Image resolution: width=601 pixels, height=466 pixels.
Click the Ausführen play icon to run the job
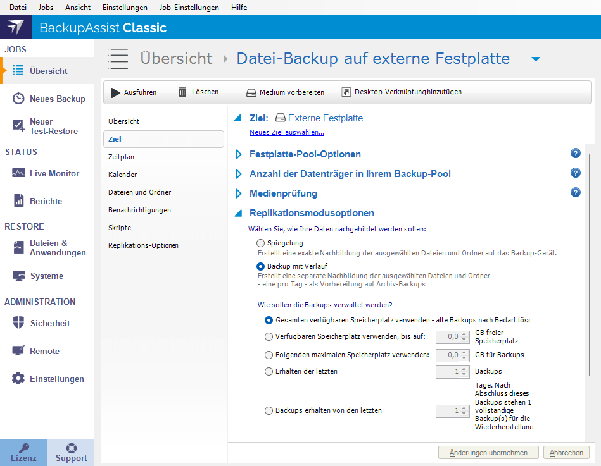tap(116, 92)
